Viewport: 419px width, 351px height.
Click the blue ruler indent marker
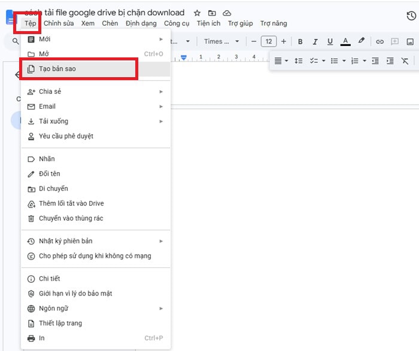[184, 57]
